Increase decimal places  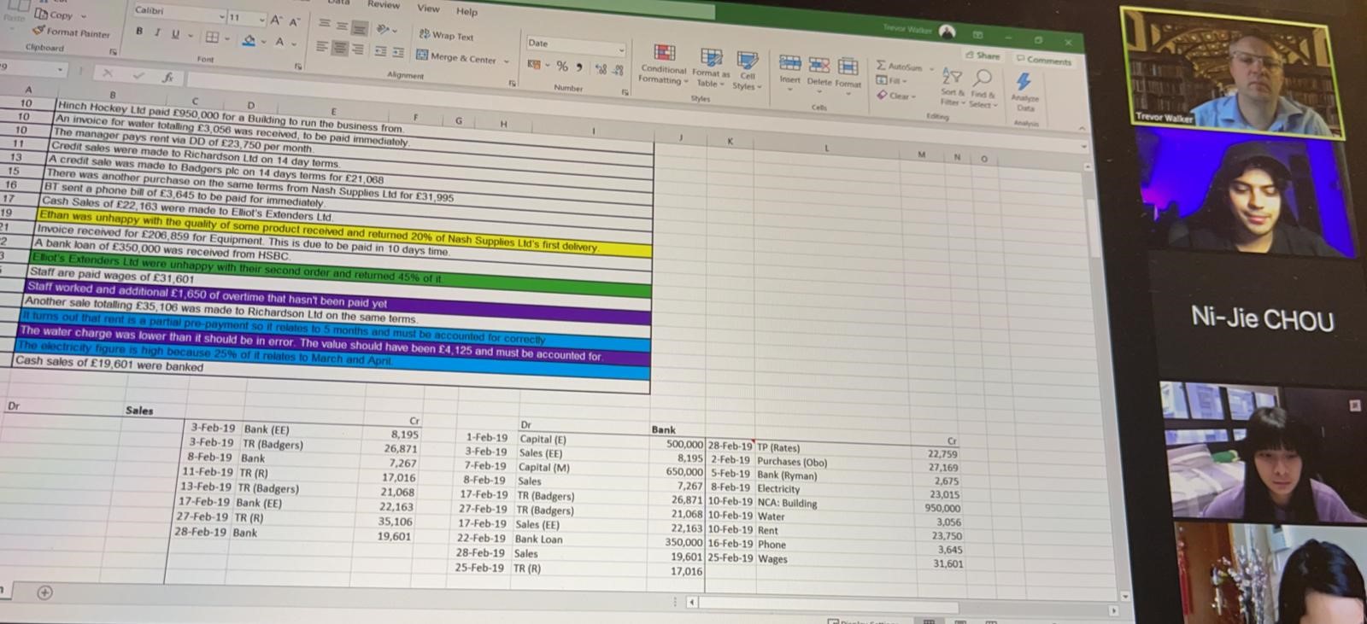point(600,69)
